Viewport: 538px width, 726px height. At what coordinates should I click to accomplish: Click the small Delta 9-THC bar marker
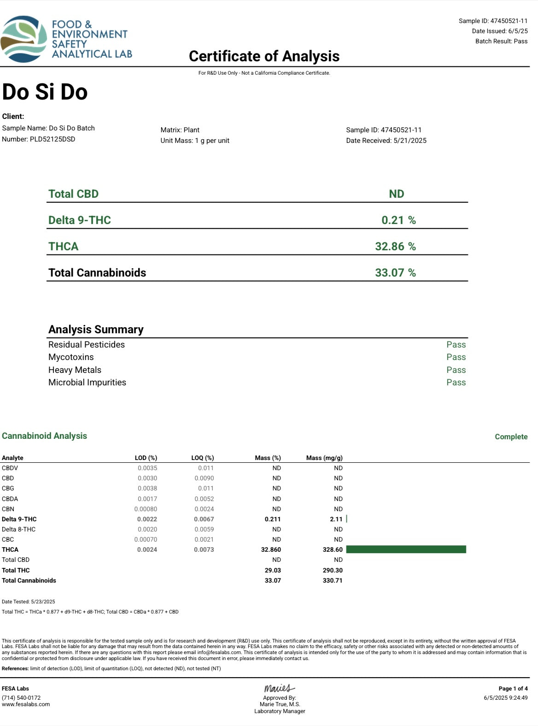pyautogui.click(x=346, y=519)
